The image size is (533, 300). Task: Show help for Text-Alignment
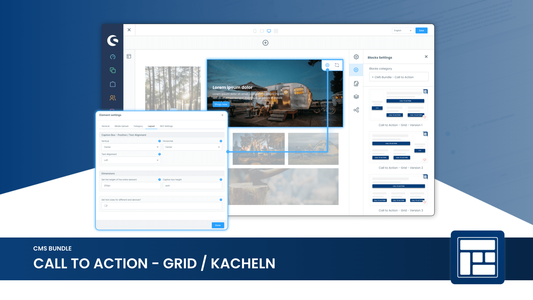click(x=160, y=154)
